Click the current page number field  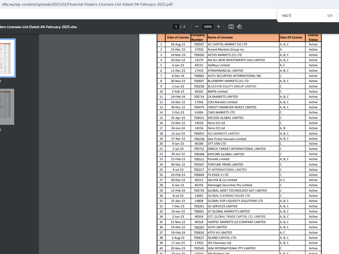point(176,27)
